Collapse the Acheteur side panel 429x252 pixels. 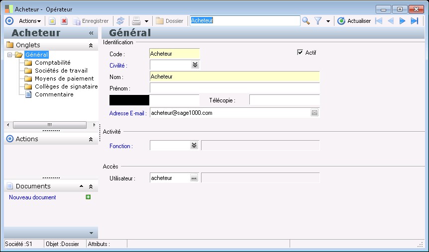[x=91, y=33]
